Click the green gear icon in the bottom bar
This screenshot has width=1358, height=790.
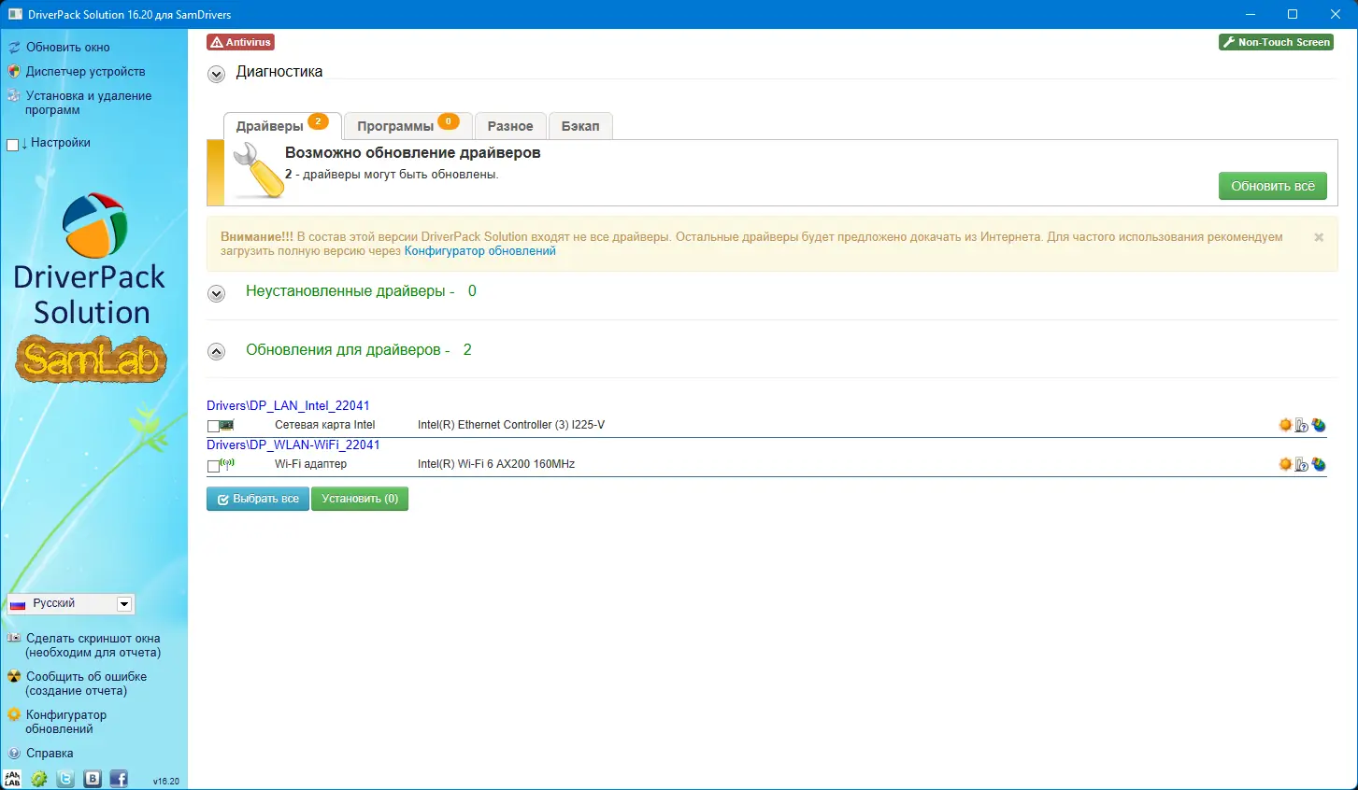[x=39, y=778]
